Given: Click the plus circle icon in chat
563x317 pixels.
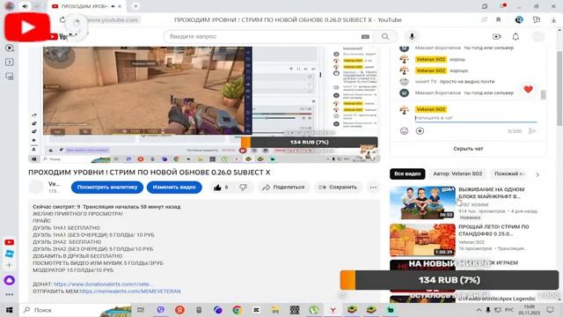Looking at the screenshot, I should [420, 131].
